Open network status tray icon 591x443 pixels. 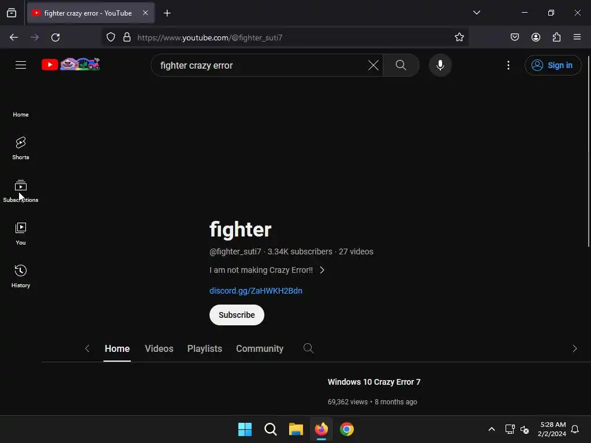(x=510, y=429)
